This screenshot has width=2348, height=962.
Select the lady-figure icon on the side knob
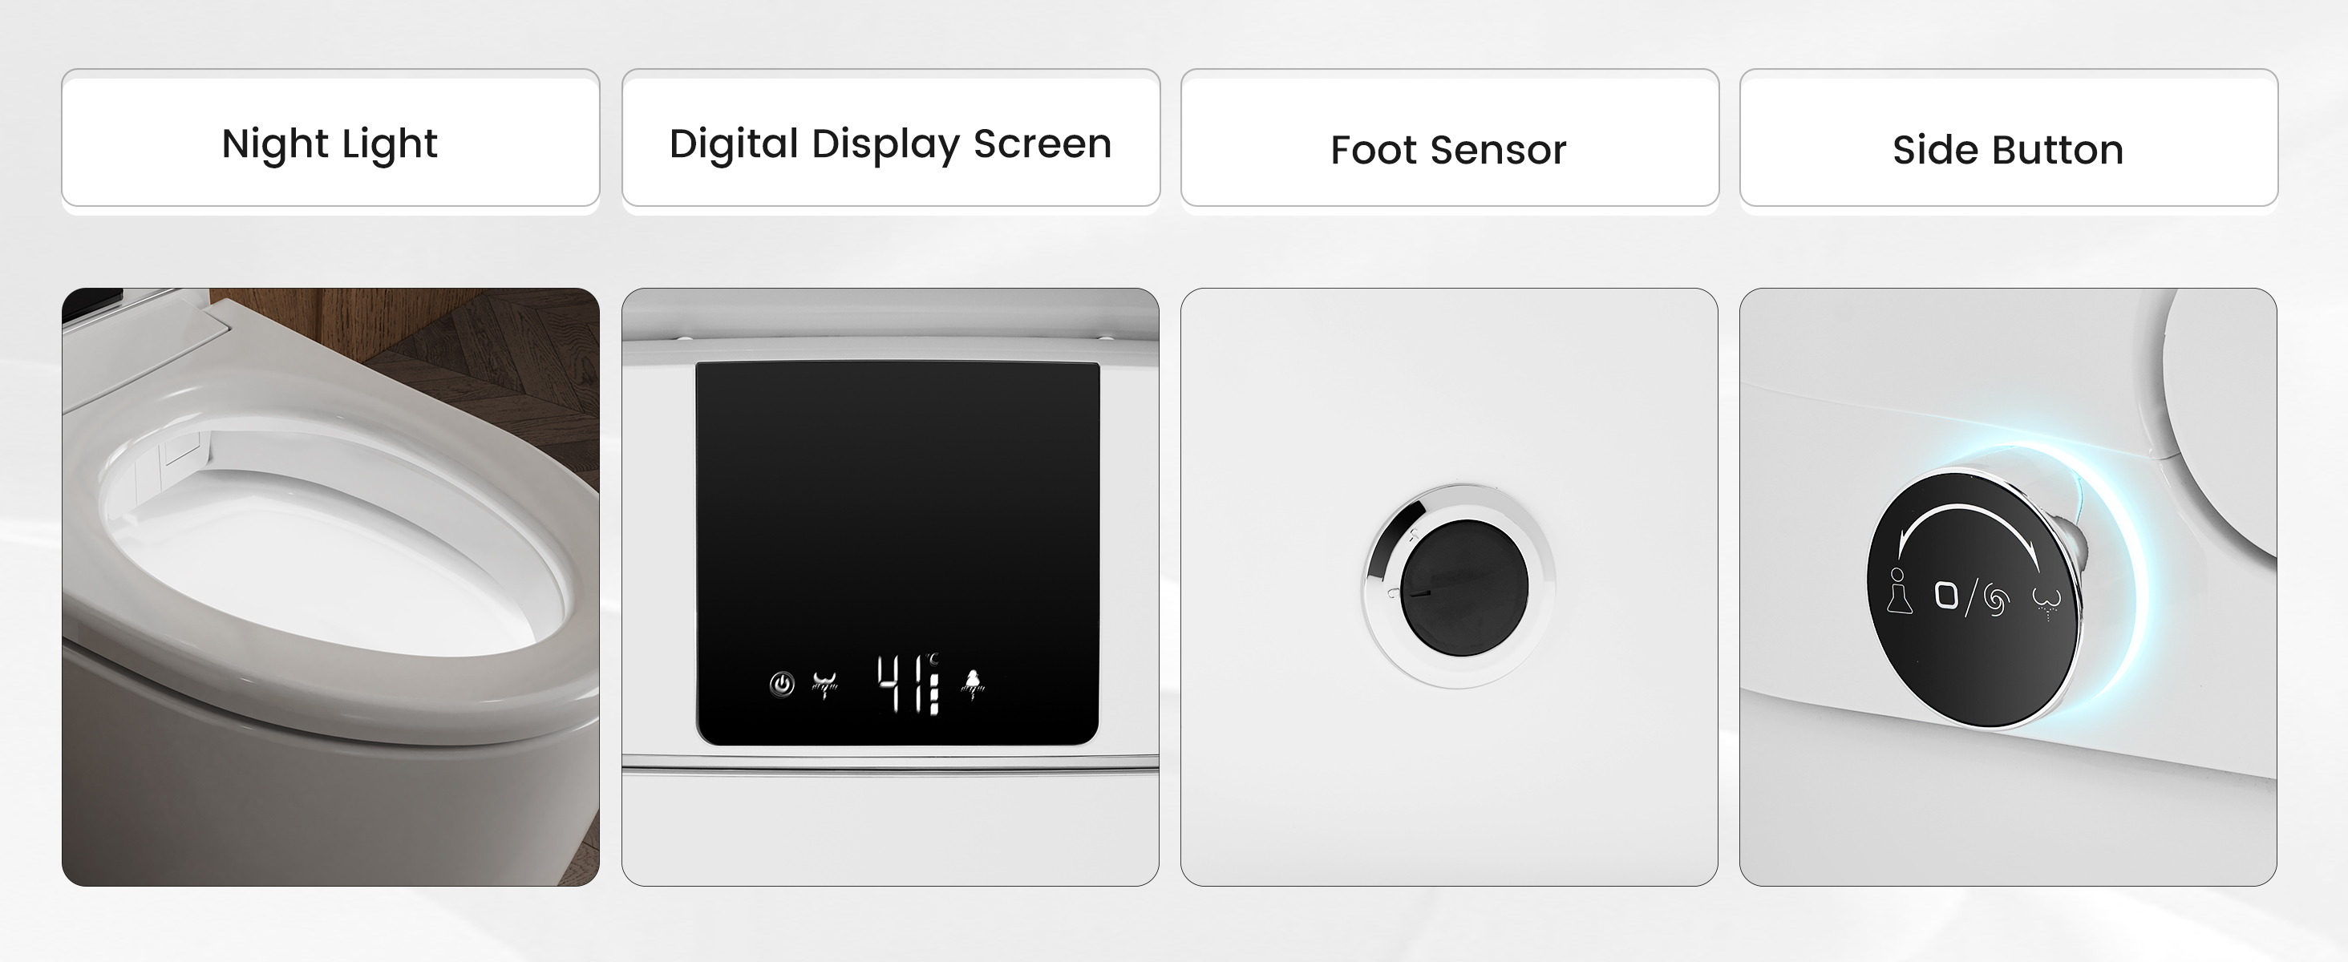tap(1899, 592)
